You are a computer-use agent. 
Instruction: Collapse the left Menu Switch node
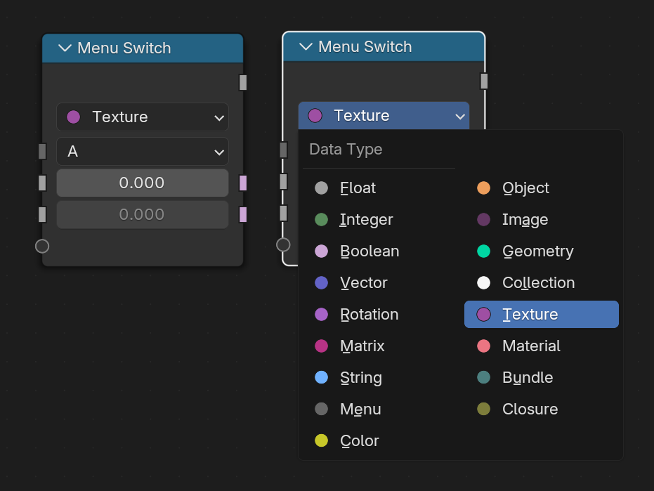pyautogui.click(x=65, y=48)
